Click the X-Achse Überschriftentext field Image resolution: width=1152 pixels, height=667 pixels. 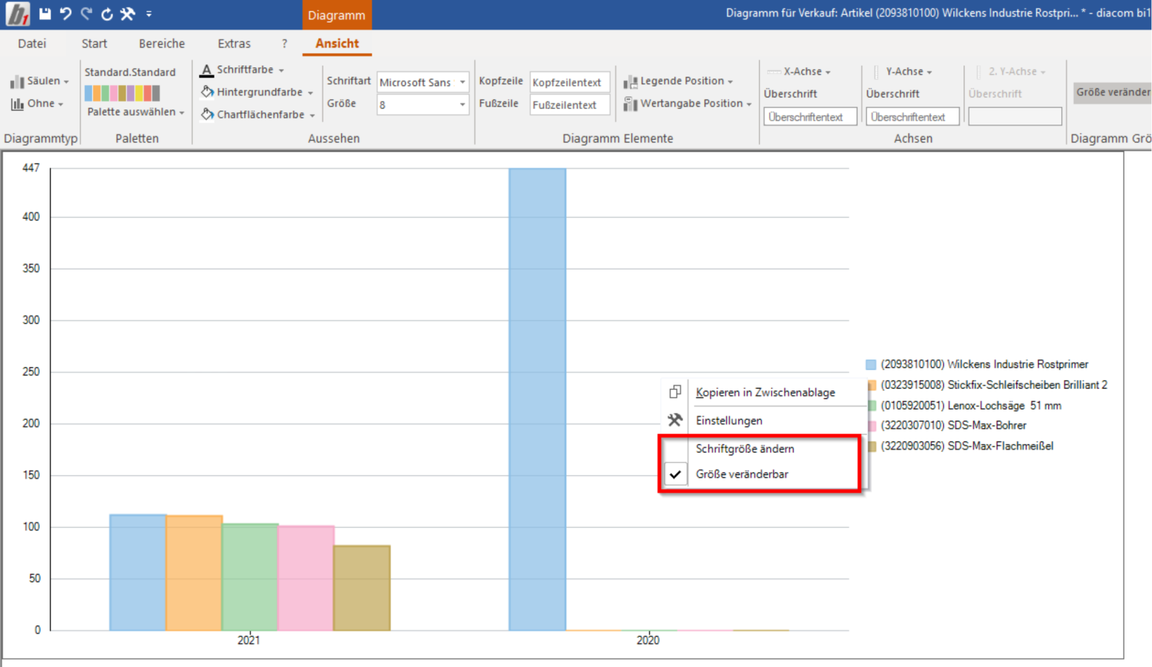pos(811,117)
